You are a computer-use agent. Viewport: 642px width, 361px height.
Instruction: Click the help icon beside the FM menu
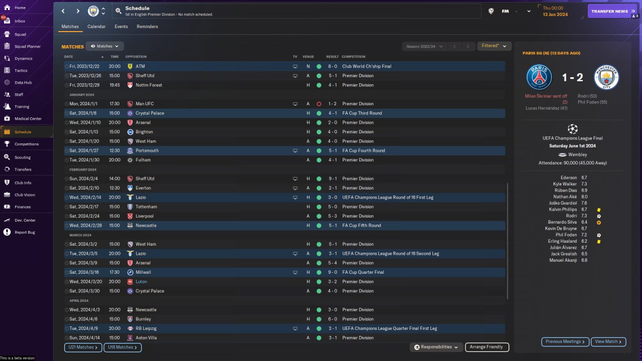tap(492, 11)
